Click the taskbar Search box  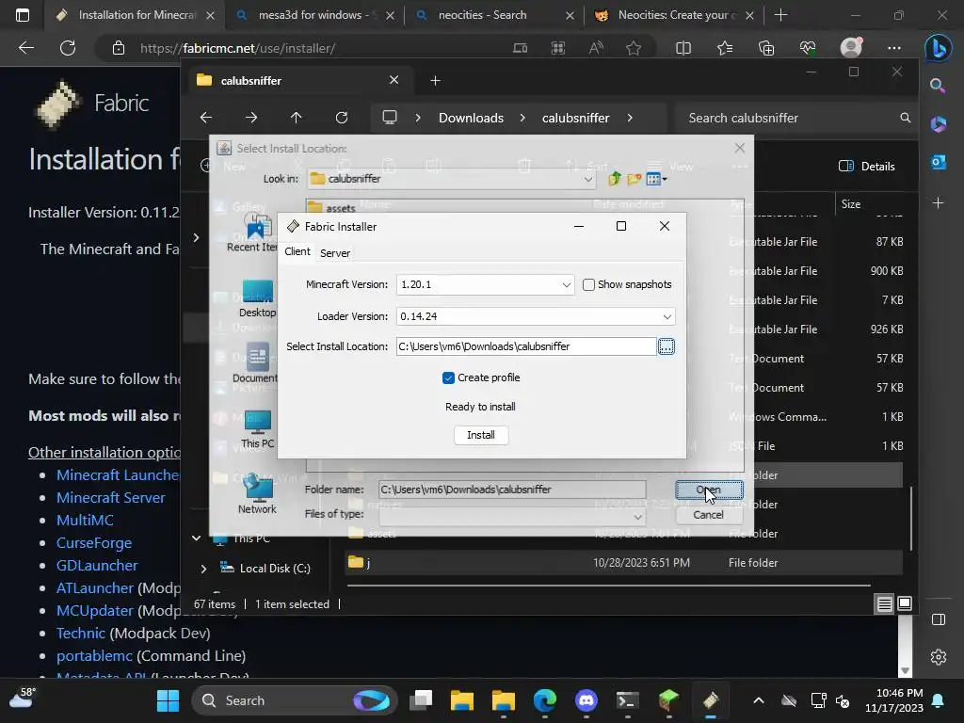pos(295,700)
